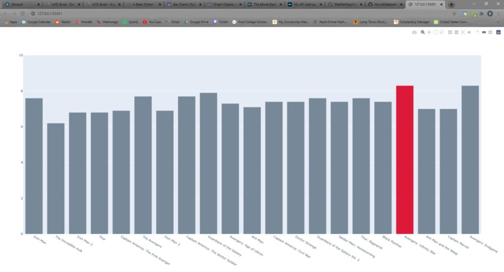Click The Incredible Hulk bar
504x272 pixels.
point(56,178)
